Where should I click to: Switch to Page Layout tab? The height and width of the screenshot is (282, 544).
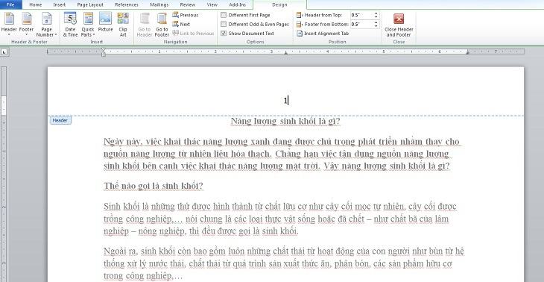[90, 4]
